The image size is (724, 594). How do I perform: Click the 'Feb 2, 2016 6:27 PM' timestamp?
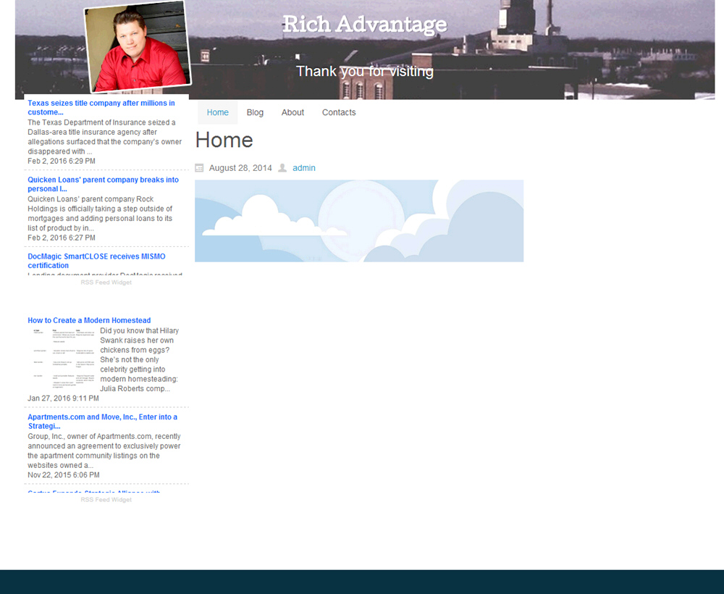(62, 238)
